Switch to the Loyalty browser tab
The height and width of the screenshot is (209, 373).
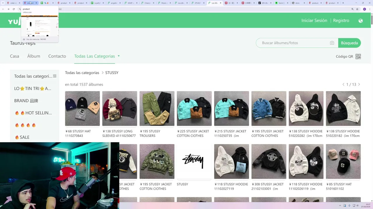pyautogui.click(x=98, y=3)
